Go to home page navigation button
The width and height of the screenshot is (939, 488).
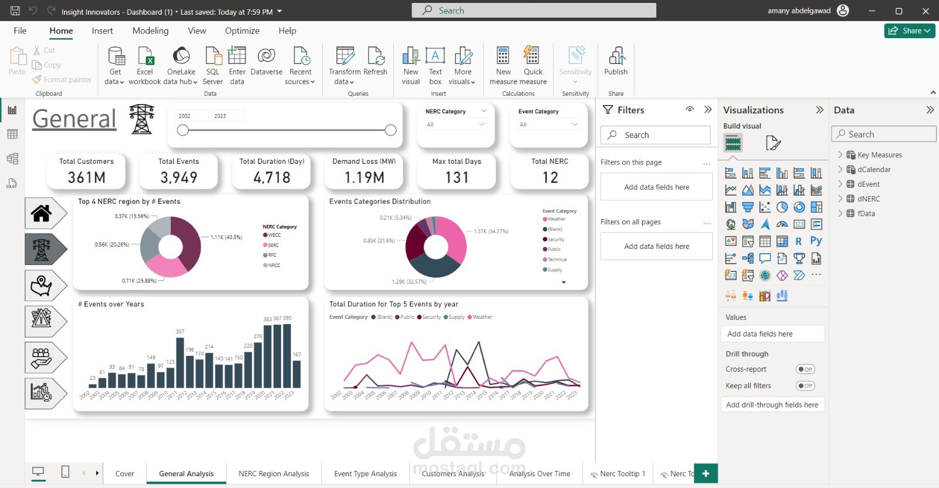[46, 213]
